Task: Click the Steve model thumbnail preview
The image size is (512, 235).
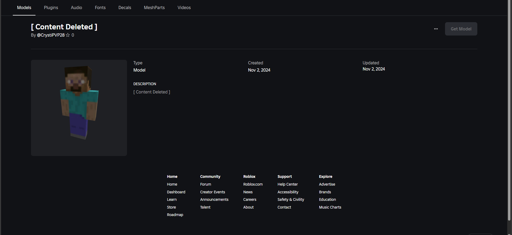Action: coord(79,108)
